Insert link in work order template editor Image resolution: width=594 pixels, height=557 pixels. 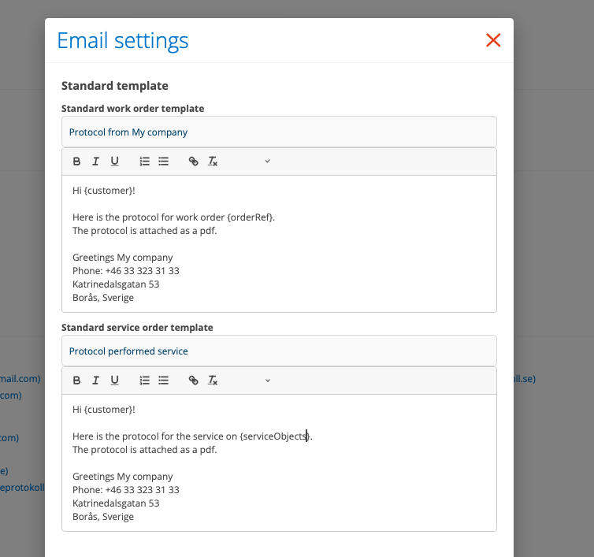[193, 162]
